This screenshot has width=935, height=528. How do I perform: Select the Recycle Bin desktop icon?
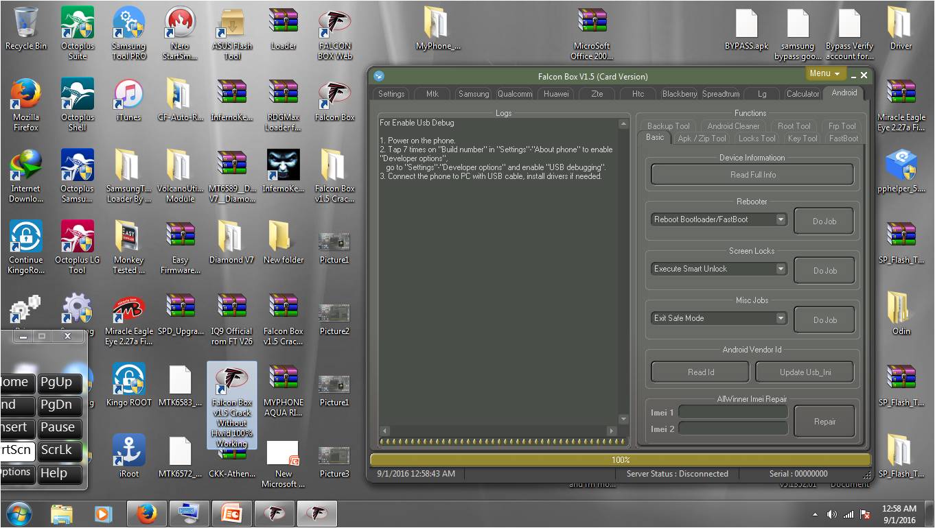point(26,29)
